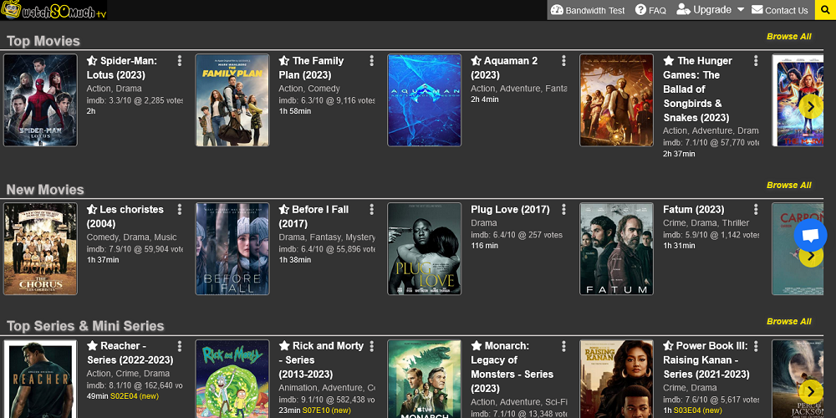Open three-dot menu for Hunger Games

pyautogui.click(x=756, y=61)
